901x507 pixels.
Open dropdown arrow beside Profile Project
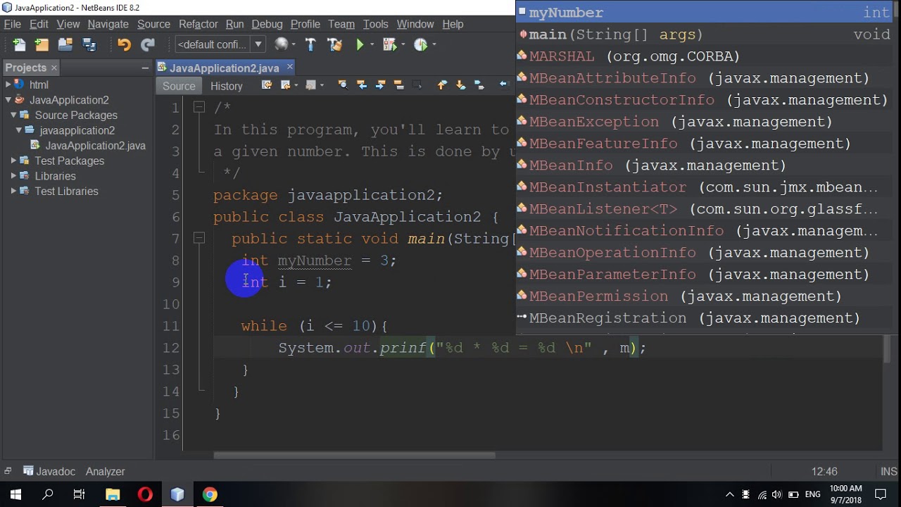click(x=434, y=44)
